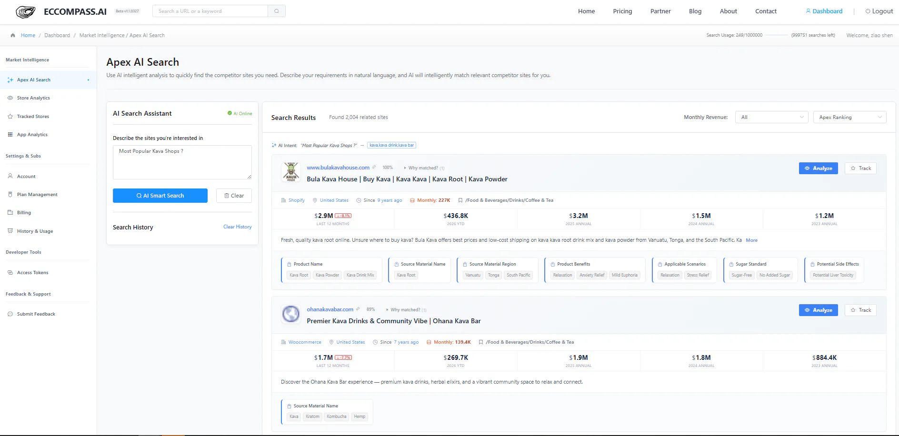Open About in the top navigation

click(x=728, y=11)
